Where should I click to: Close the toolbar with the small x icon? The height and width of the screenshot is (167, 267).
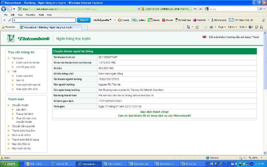click(x=4, y=20)
